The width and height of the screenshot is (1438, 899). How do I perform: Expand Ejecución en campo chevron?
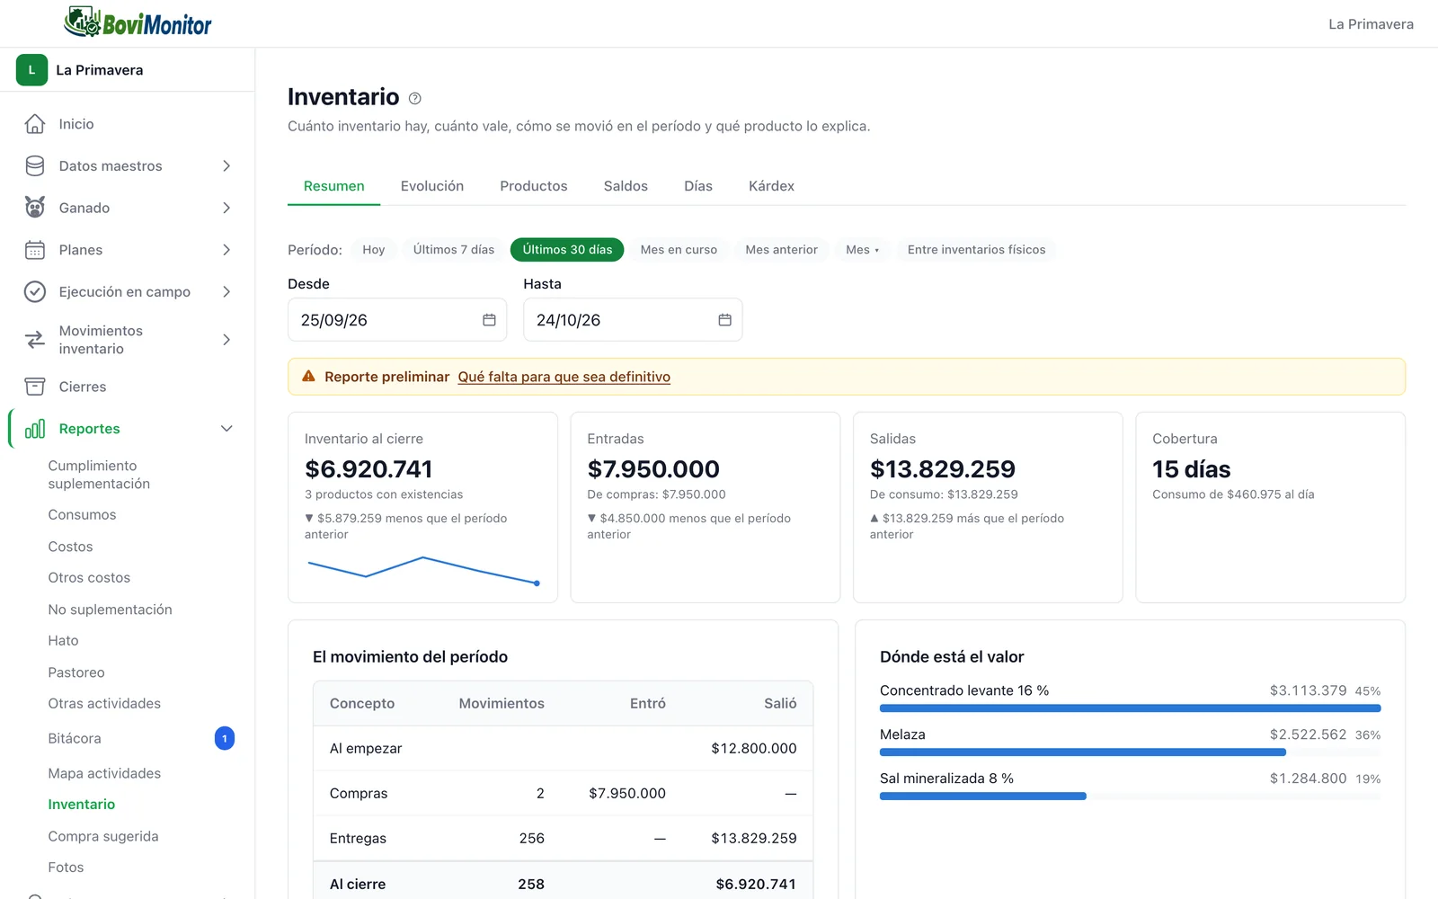226,291
